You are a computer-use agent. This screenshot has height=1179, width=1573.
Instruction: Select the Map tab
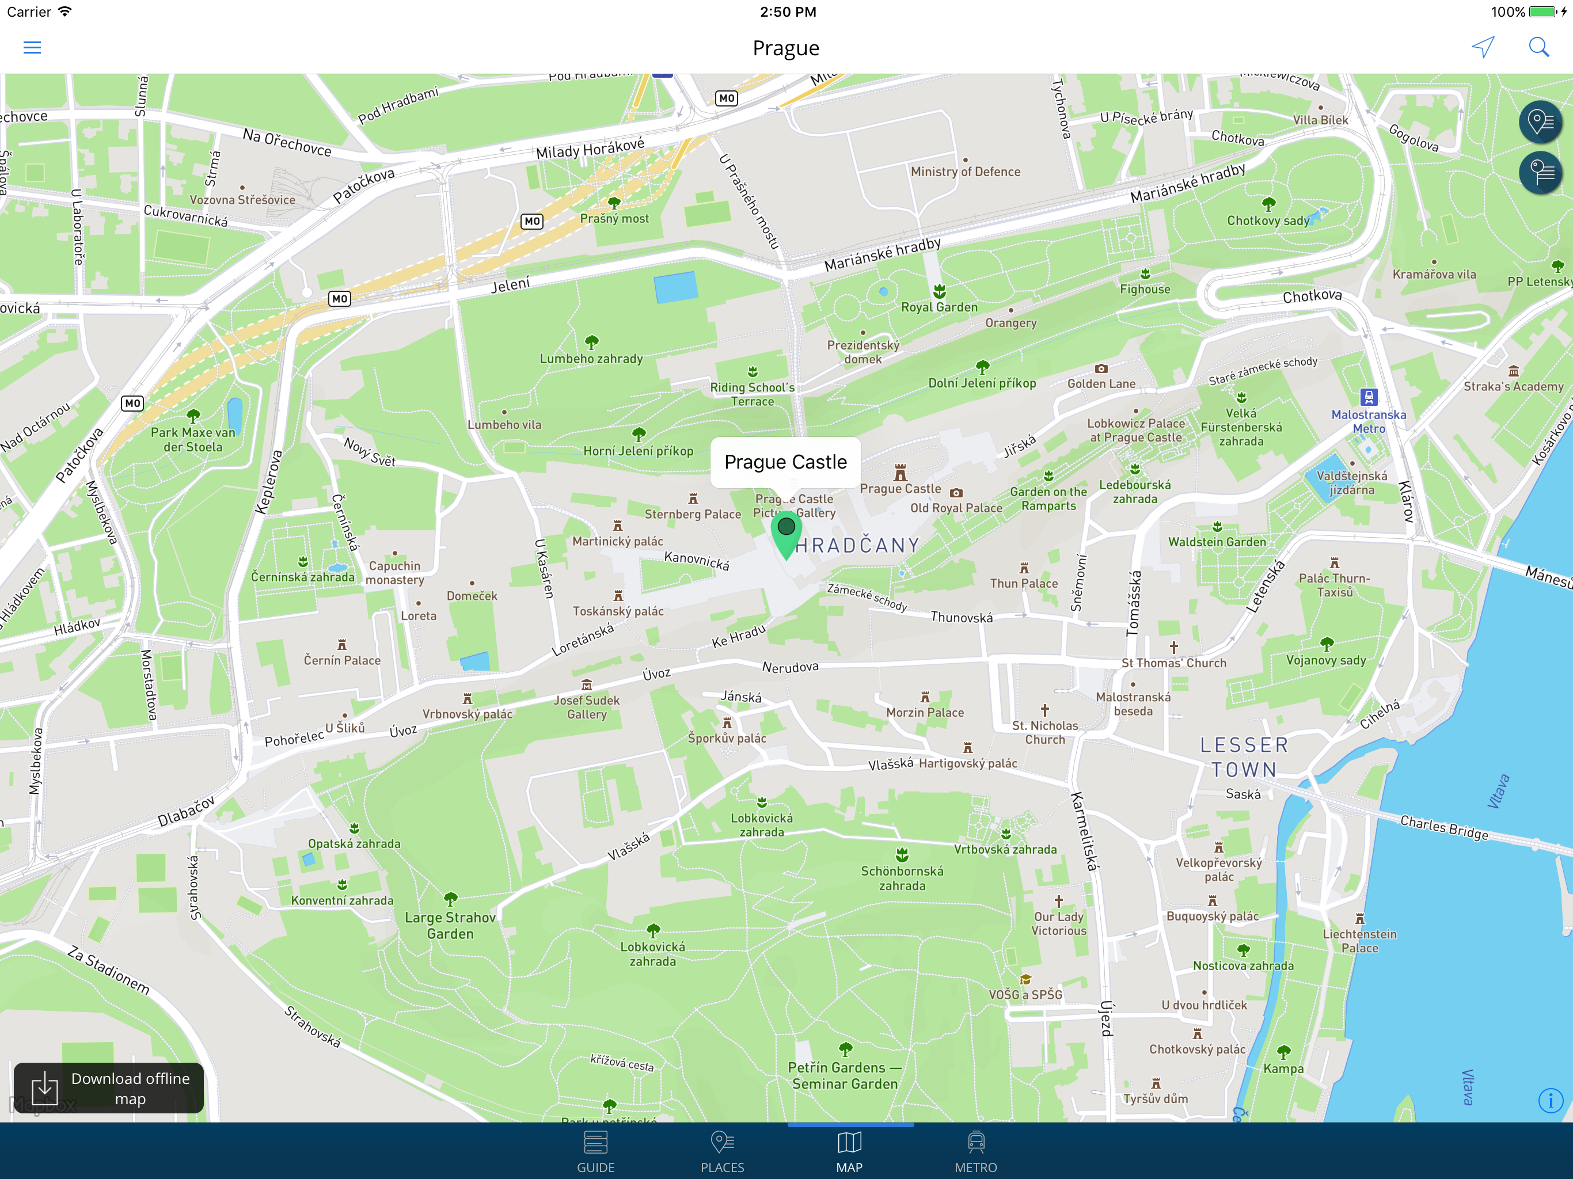click(x=849, y=1151)
